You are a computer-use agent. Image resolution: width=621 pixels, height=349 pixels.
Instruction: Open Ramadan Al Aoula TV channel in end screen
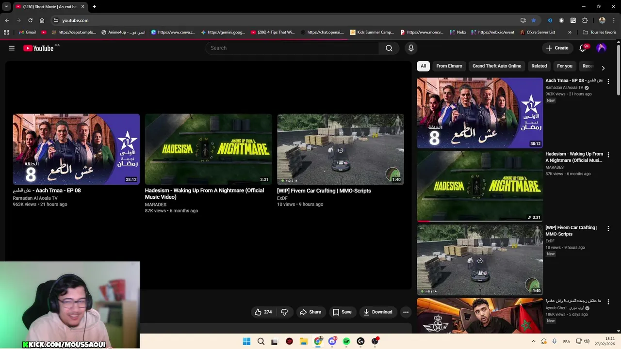pyautogui.click(x=35, y=198)
